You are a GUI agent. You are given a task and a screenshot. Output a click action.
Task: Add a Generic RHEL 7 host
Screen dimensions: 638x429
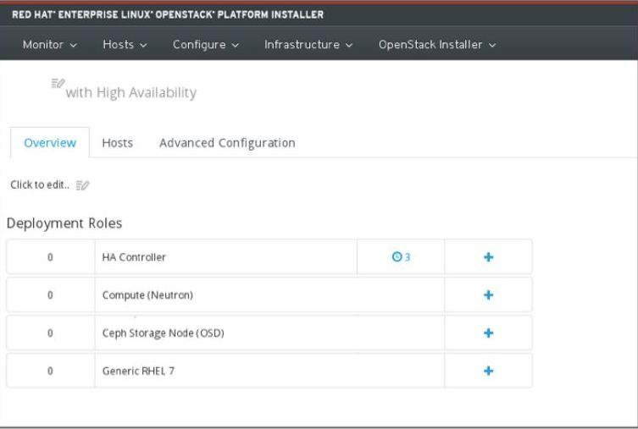click(x=488, y=371)
